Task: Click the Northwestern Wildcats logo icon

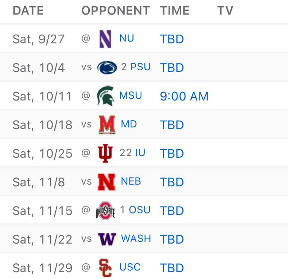Action: (106, 39)
